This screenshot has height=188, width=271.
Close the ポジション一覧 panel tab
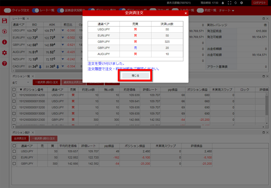[33, 76]
